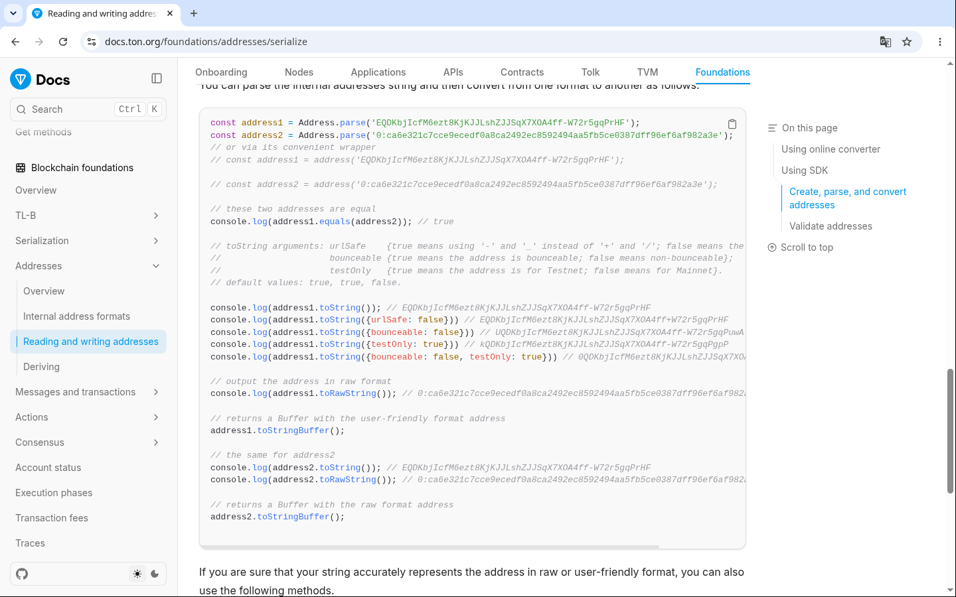Open the translate page icon
This screenshot has height=597, width=956.
(x=885, y=42)
